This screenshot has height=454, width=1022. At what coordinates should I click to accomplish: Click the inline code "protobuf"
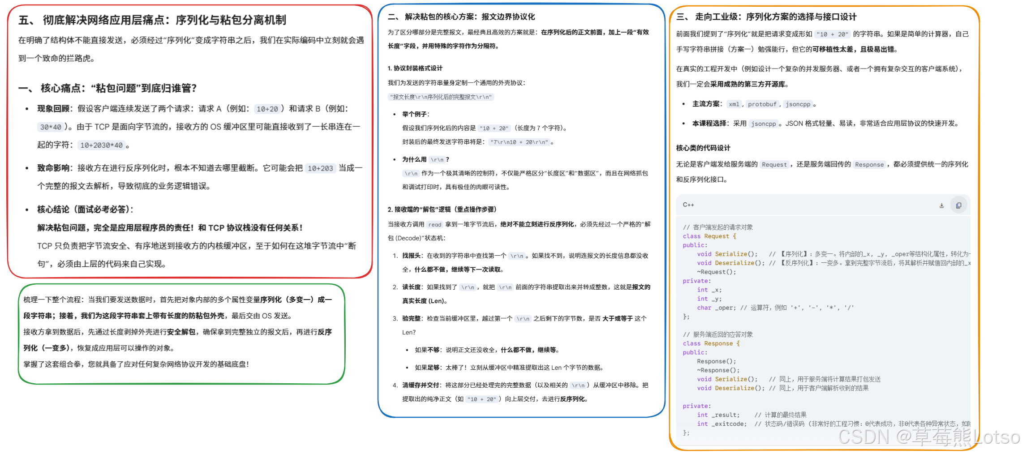point(762,104)
